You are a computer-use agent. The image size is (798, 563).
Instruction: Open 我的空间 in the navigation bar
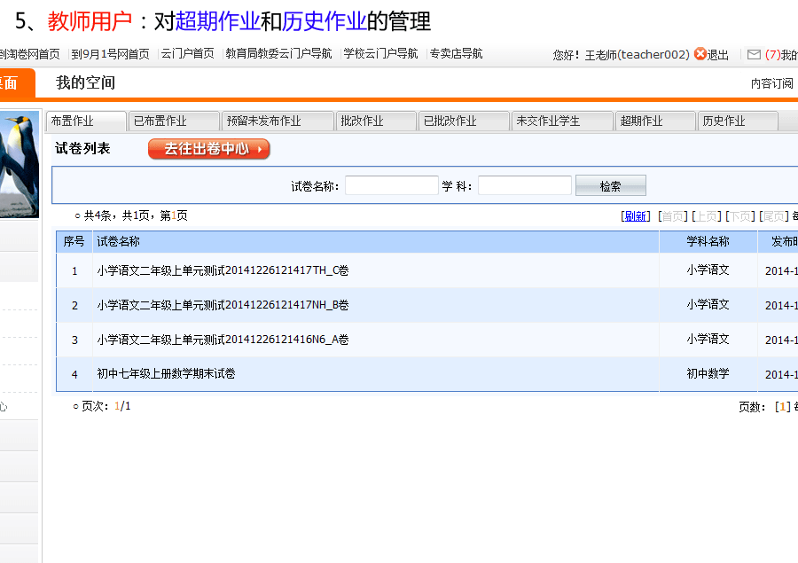coord(85,83)
